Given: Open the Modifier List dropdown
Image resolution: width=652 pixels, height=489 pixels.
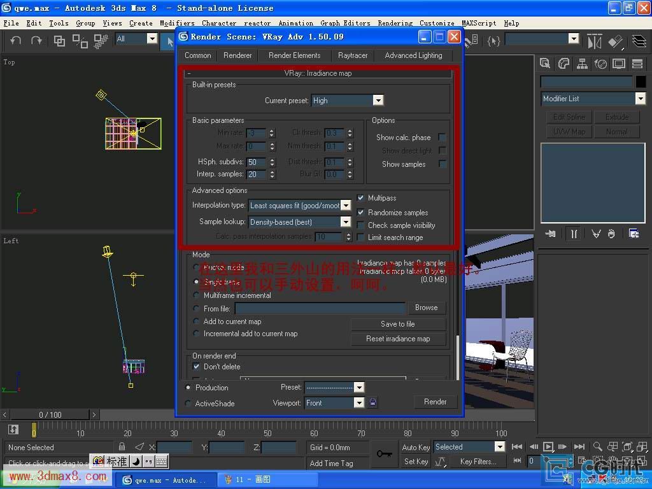Looking at the screenshot, I should [x=640, y=99].
